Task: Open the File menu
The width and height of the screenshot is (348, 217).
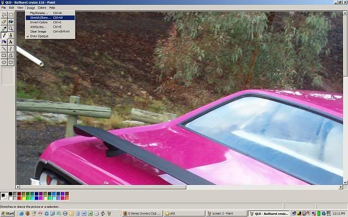Action: (4, 8)
